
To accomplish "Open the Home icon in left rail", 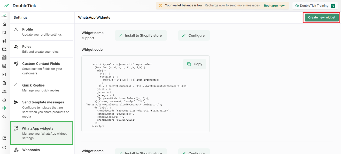I will [x=4, y=24].
